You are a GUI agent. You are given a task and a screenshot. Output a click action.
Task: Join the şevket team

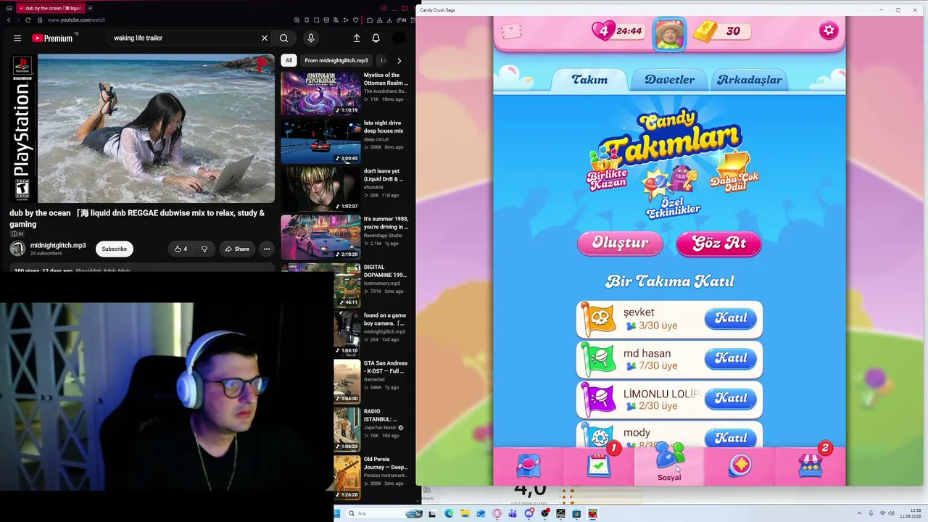[x=731, y=318]
